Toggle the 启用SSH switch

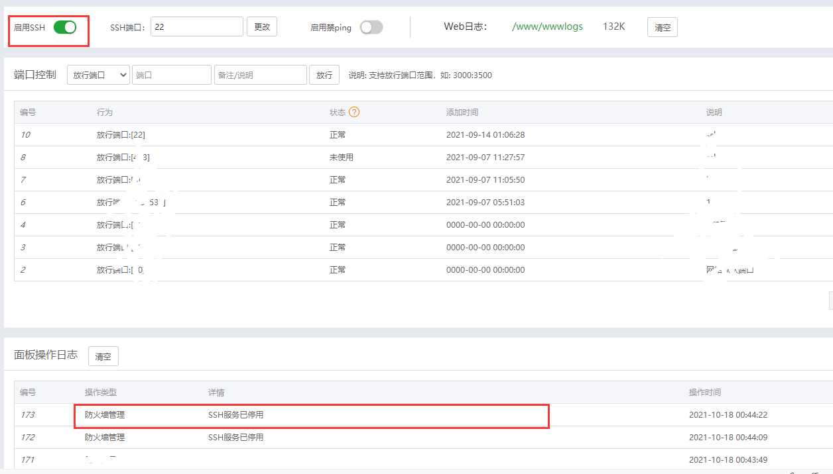(65, 27)
